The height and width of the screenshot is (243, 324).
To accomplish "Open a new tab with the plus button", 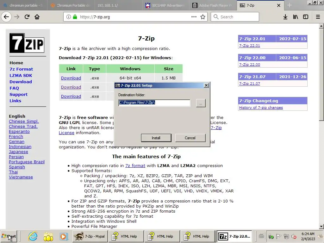I will coord(289,5).
